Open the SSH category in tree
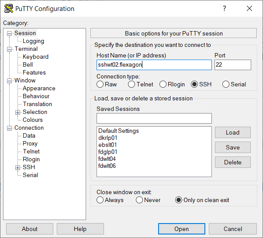The height and width of the screenshot is (238, 263). [x=29, y=167]
